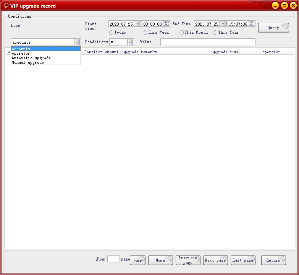Click the jump button
The height and width of the screenshot is (275, 299).
click(x=138, y=260)
